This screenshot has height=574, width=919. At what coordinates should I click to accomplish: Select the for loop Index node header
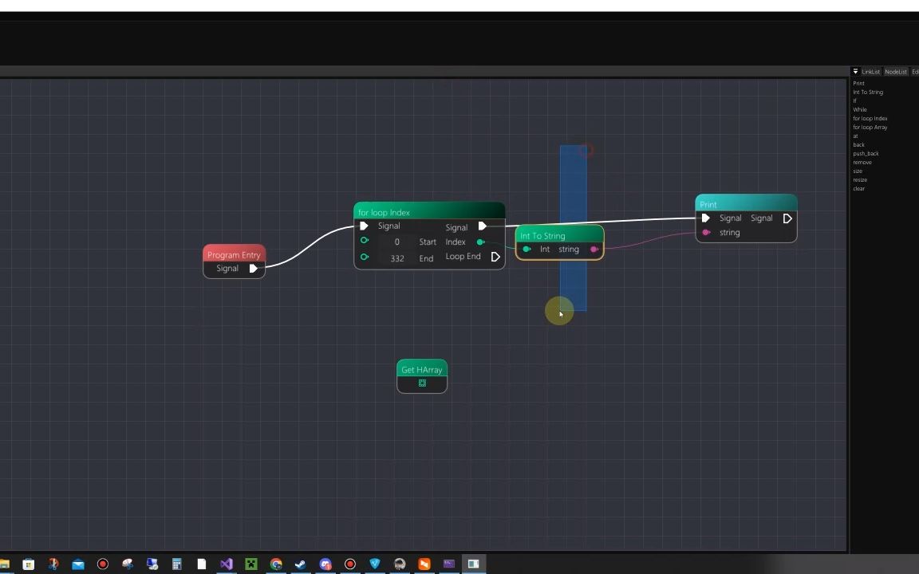429,210
